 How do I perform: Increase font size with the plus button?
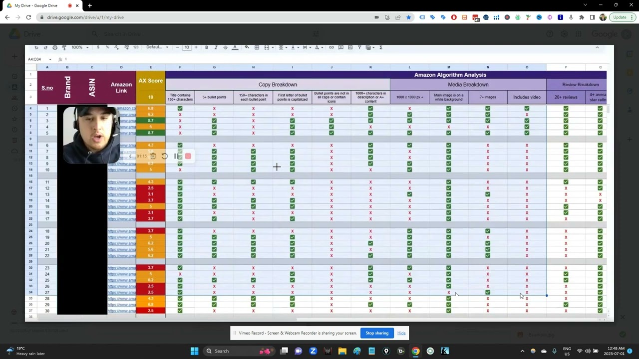[x=196, y=47]
